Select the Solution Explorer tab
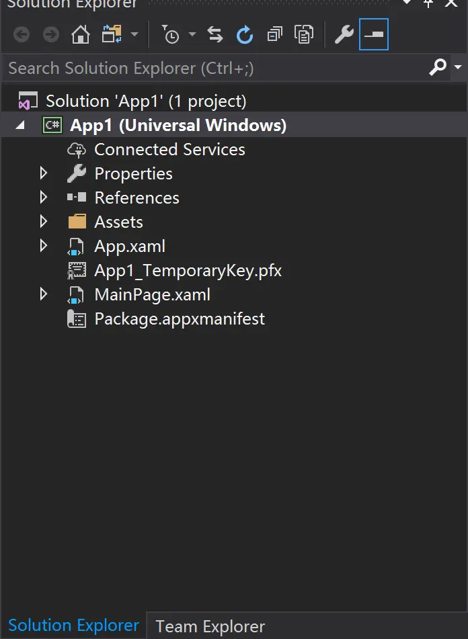 coord(73,626)
